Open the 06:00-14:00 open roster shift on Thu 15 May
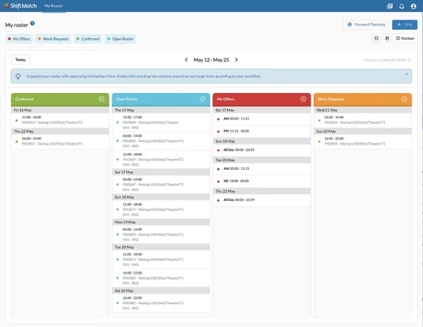 [x=161, y=141]
